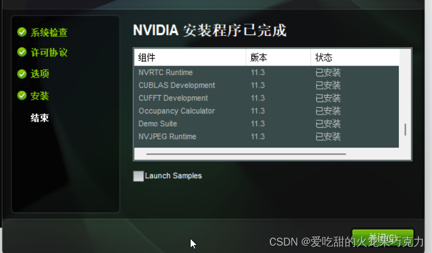
Task: Click the green close button at bottom right
Action: point(383,238)
